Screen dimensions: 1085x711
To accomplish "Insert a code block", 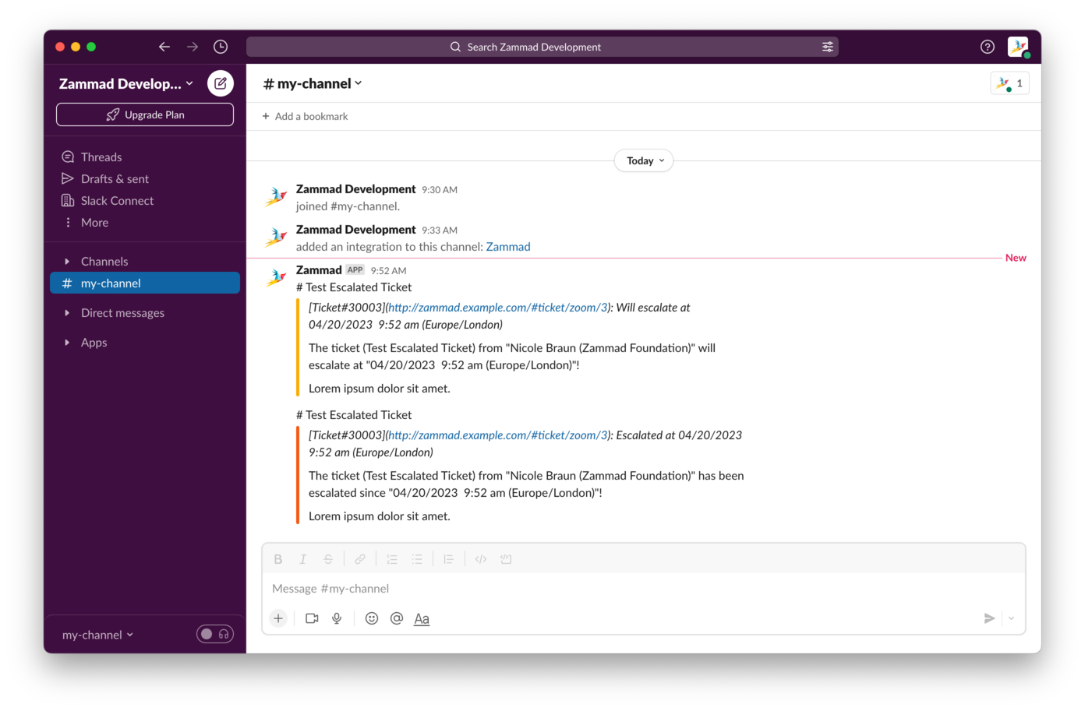I will 506,559.
